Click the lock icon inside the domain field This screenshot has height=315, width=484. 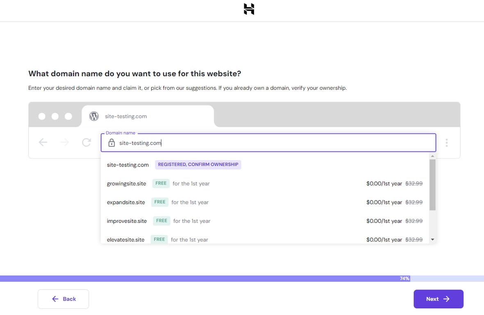(111, 143)
